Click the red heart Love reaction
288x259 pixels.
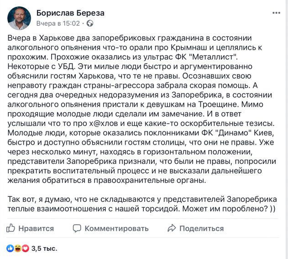tap(25, 248)
